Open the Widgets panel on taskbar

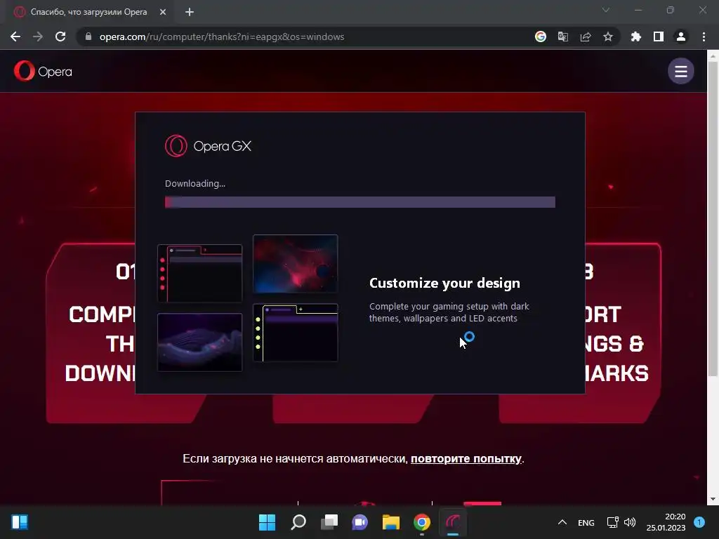(20, 522)
